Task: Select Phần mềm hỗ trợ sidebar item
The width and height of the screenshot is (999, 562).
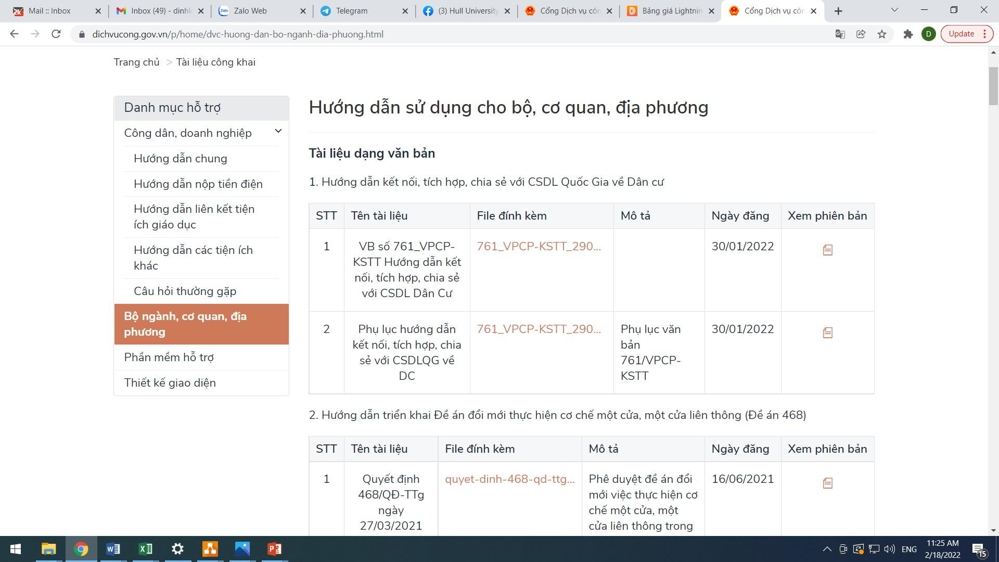Action: [169, 357]
